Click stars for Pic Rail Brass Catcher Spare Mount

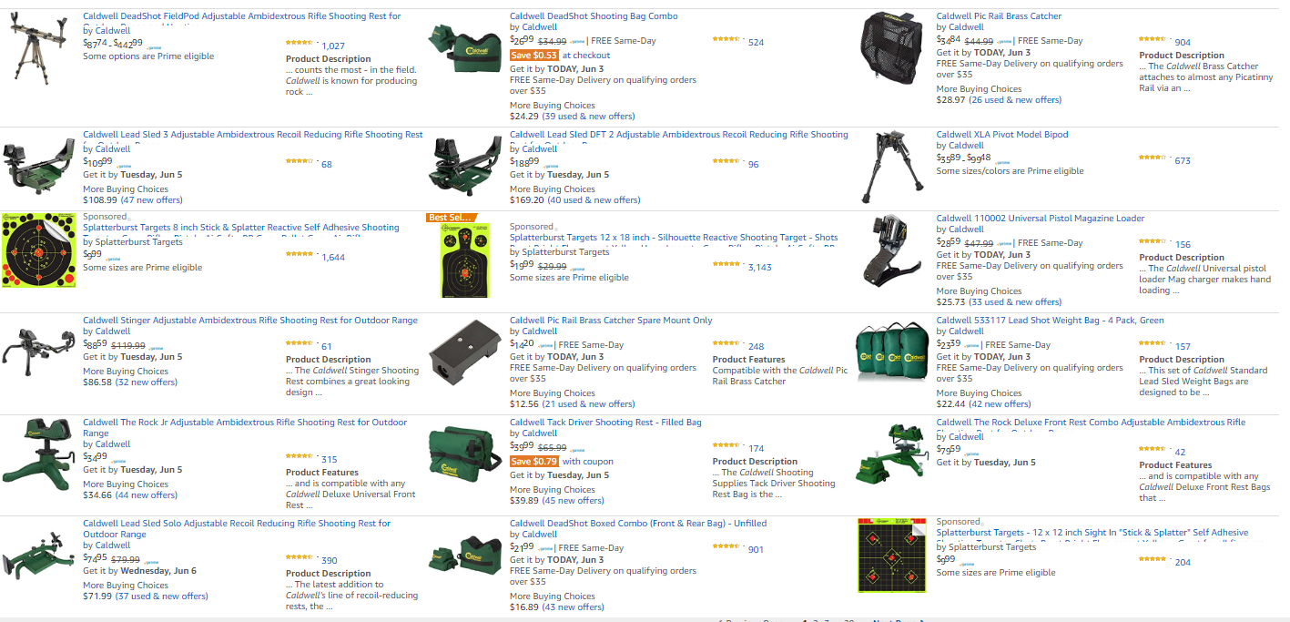pos(726,343)
